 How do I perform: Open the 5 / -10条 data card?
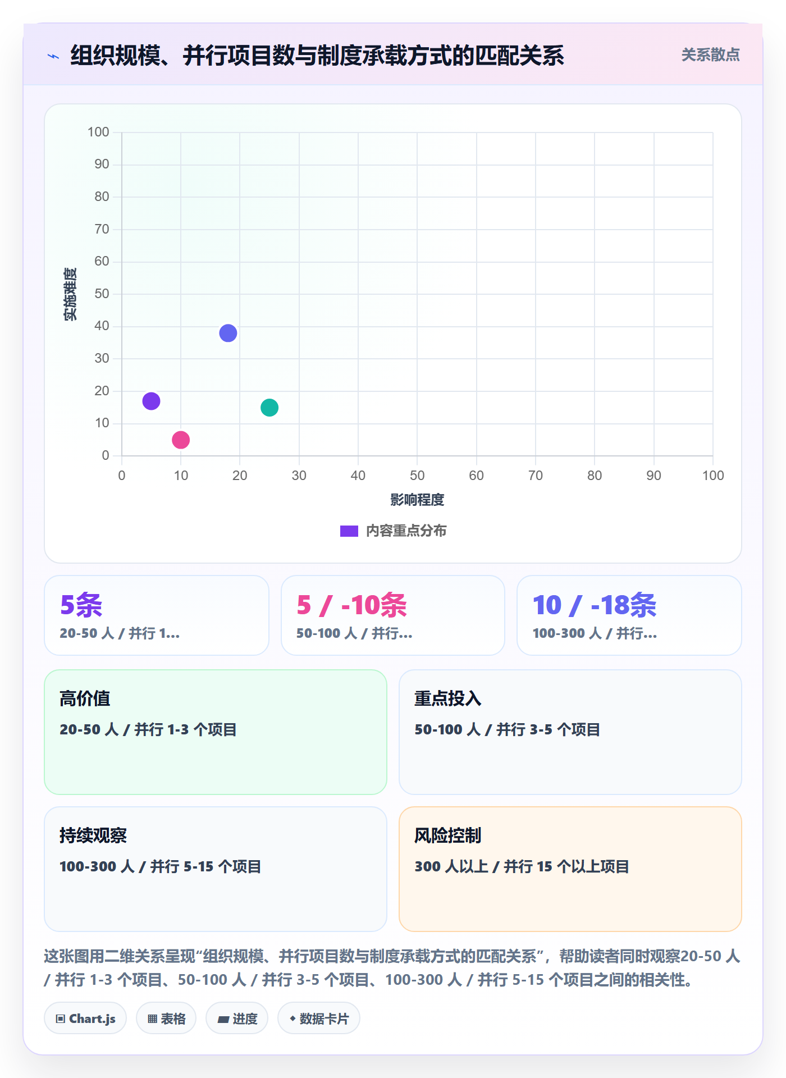coord(393,615)
